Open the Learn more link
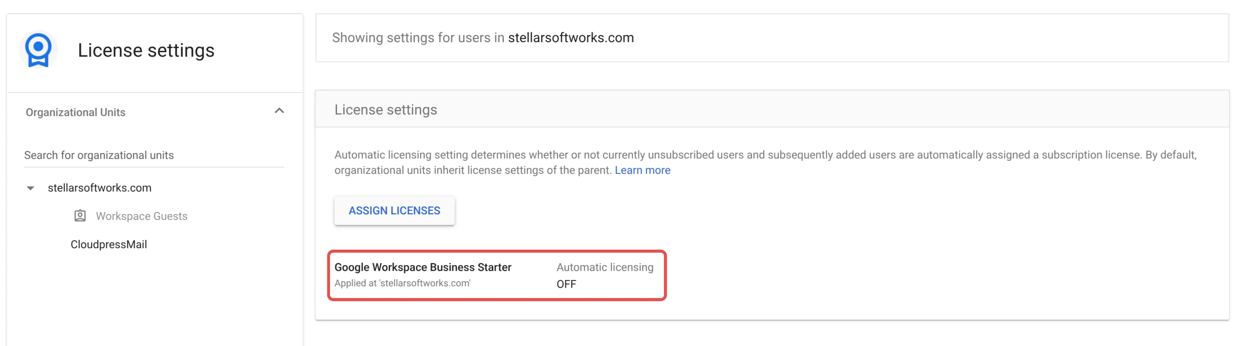 click(642, 170)
